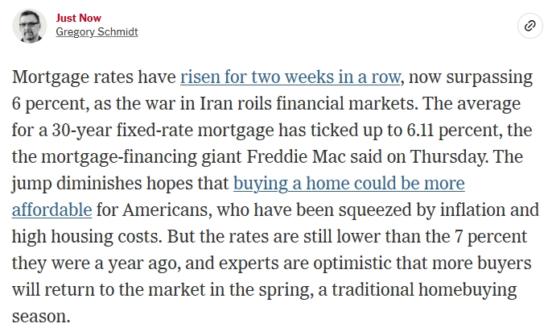This screenshot has width=552, height=332.
Task: Open 'risen for two weeks in a row' link
Action: pyautogui.click(x=289, y=78)
